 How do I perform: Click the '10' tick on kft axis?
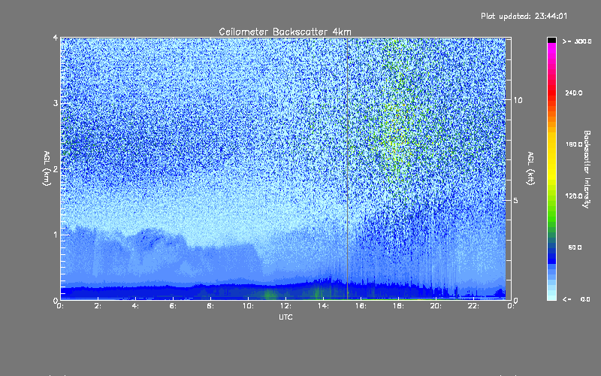(x=518, y=101)
